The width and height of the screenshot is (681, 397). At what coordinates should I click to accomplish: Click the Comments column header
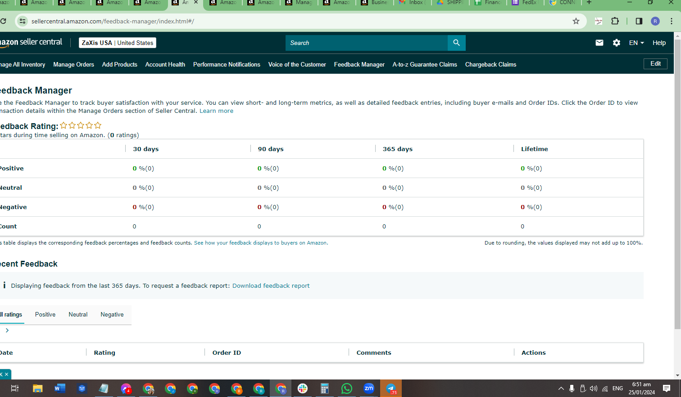tap(374, 353)
